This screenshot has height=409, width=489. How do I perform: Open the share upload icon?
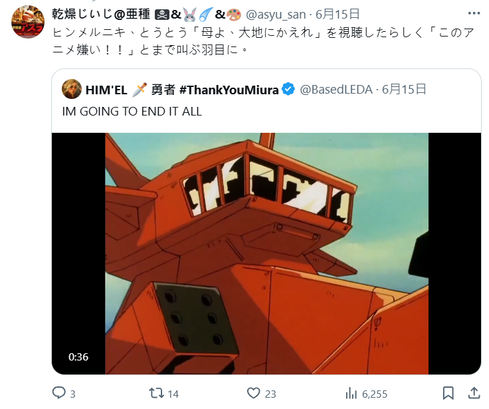[474, 393]
